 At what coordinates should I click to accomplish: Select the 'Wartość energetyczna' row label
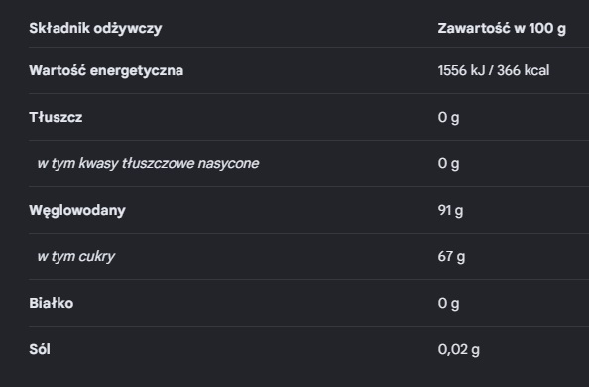[x=106, y=70]
